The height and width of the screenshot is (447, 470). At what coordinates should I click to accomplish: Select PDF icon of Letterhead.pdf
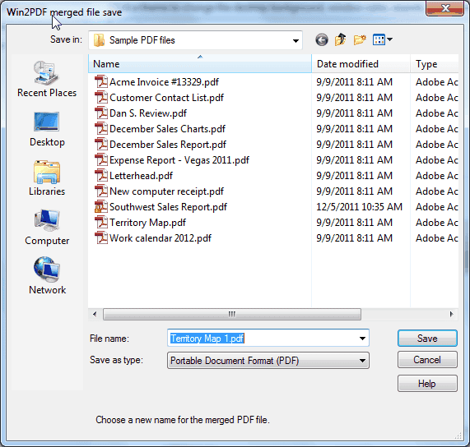click(x=101, y=175)
